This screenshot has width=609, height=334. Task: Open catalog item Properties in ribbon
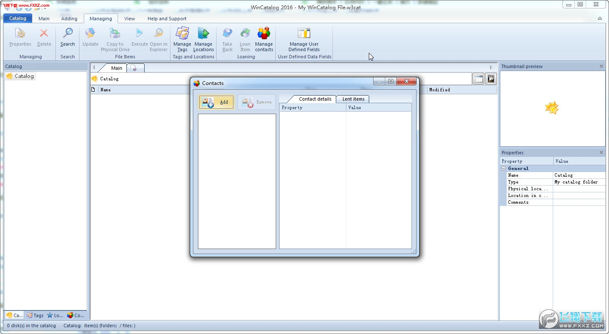[x=20, y=37]
